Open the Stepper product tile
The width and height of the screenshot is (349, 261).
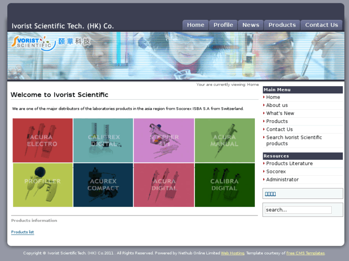164,140
